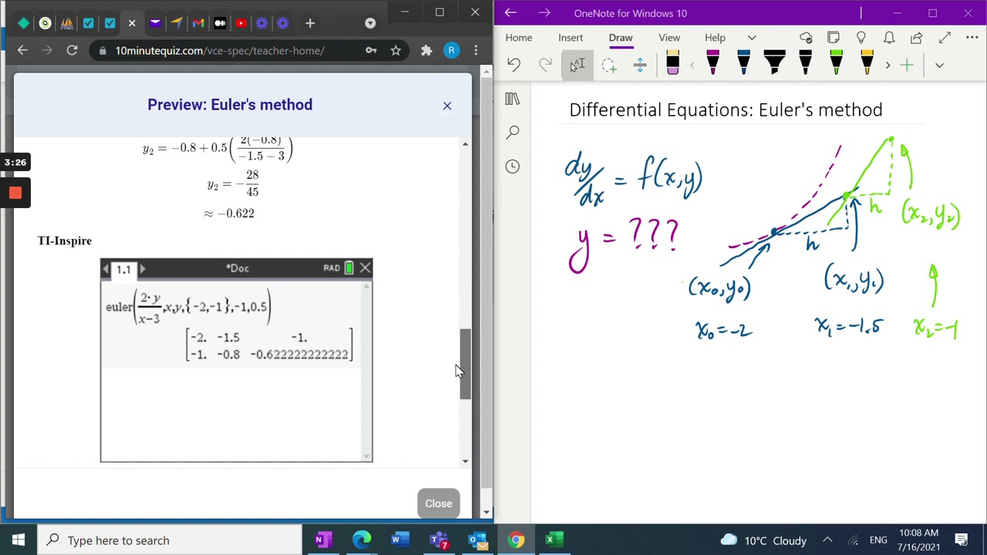
Task: Click the lightbulb Tell Me icon
Action: pos(861,38)
